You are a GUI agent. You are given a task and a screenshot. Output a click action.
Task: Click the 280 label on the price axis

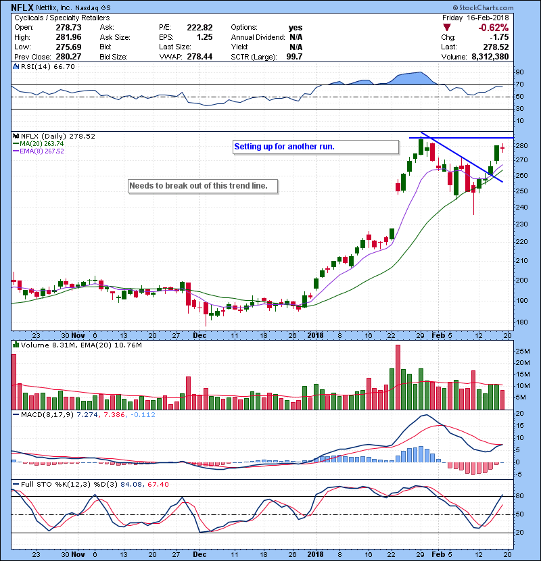(521, 146)
